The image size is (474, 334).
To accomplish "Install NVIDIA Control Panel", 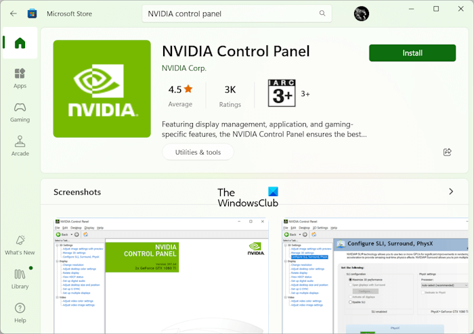I will (x=412, y=53).
